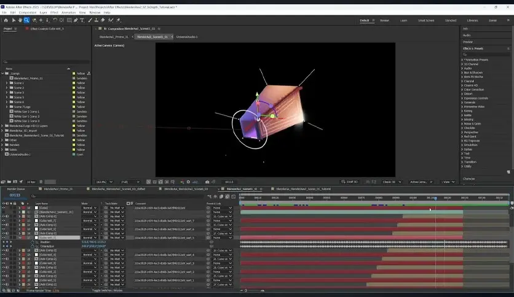Open the Effect menu
Image resolution: width=514 pixels, height=297 pixels.
pyautogui.click(x=54, y=12)
